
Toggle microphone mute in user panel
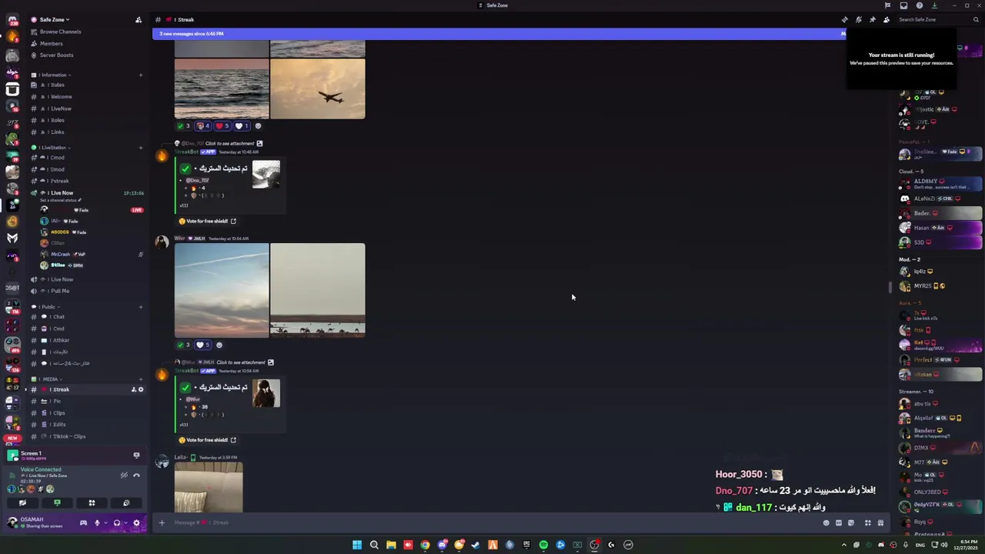click(x=97, y=522)
